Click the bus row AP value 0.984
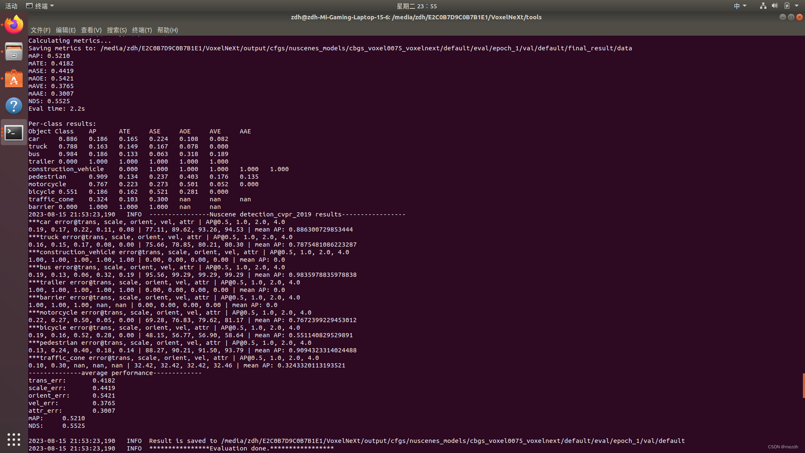 [x=68, y=154]
